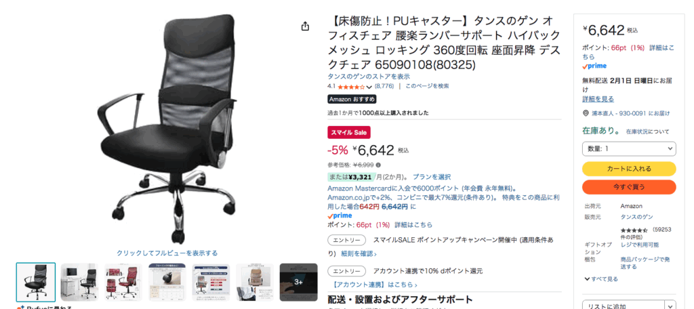This screenshot has width=694, height=309.
Task: Click the location pin delivery address icon
Action: click(586, 113)
